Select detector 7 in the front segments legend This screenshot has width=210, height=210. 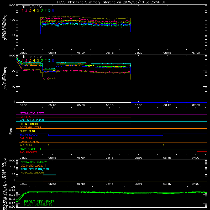click(x=45, y=10)
